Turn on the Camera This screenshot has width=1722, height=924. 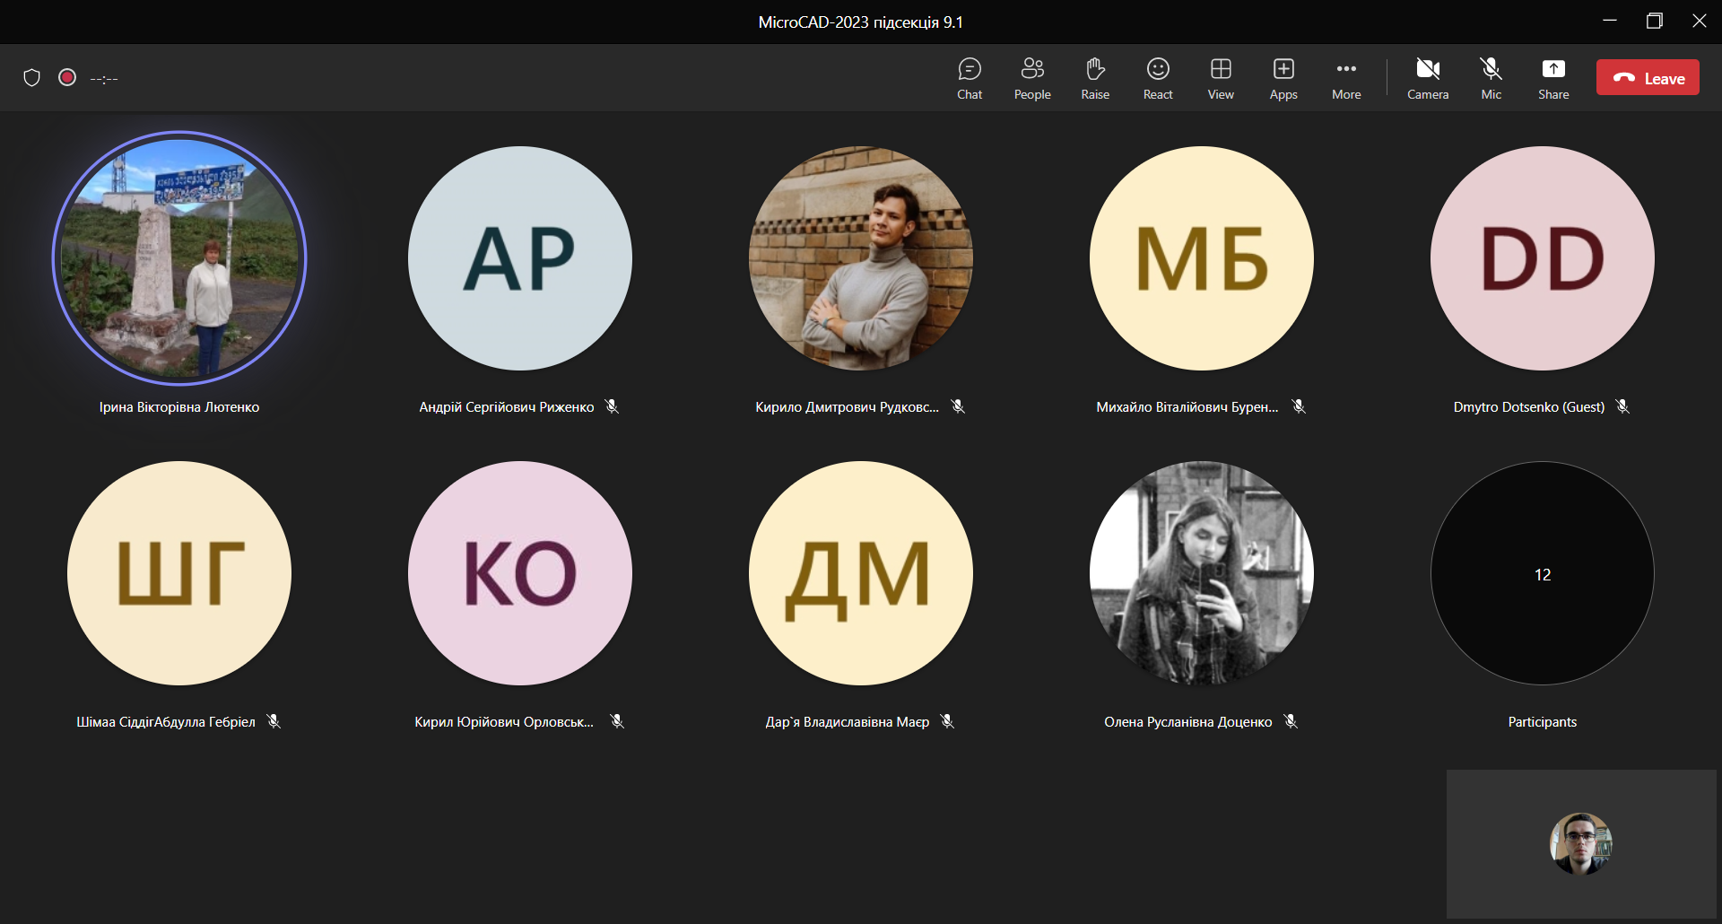pos(1428,78)
